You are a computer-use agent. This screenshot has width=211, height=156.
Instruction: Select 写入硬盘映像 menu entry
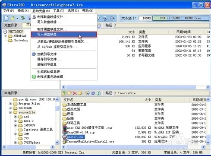(x=64, y=35)
